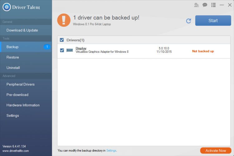The height and width of the screenshot is (156, 234).
Task: Click the Driver Talent gear logo
Action: click(x=7, y=7)
